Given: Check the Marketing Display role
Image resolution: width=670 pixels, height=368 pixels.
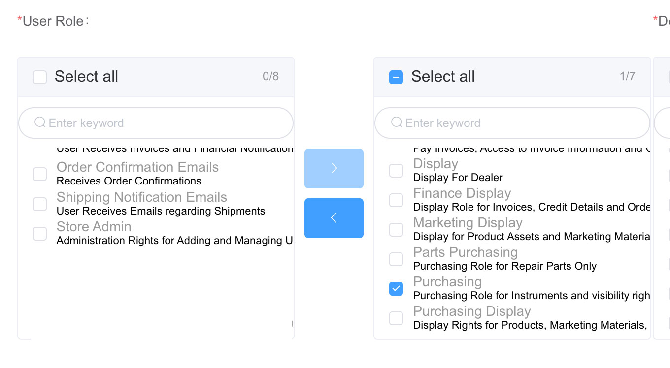Looking at the screenshot, I should click(396, 229).
